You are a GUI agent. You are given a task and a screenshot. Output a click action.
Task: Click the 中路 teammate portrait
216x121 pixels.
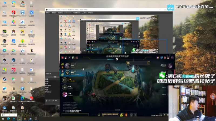pos(67,66)
